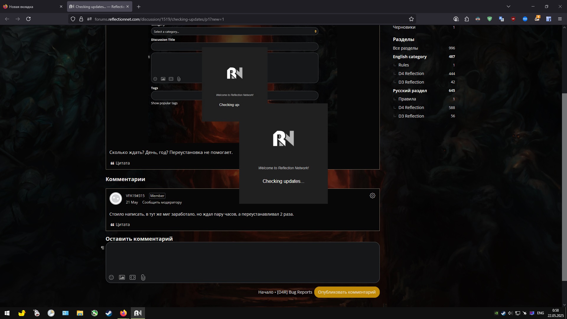Open the list all tabs dropdown
The height and width of the screenshot is (319, 567).
click(509, 6)
